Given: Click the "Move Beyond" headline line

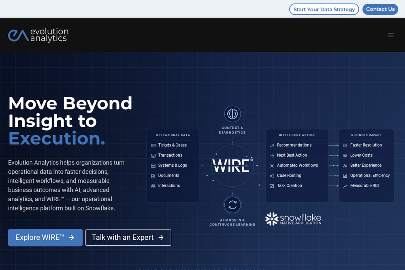Looking at the screenshot, I should [x=70, y=103].
